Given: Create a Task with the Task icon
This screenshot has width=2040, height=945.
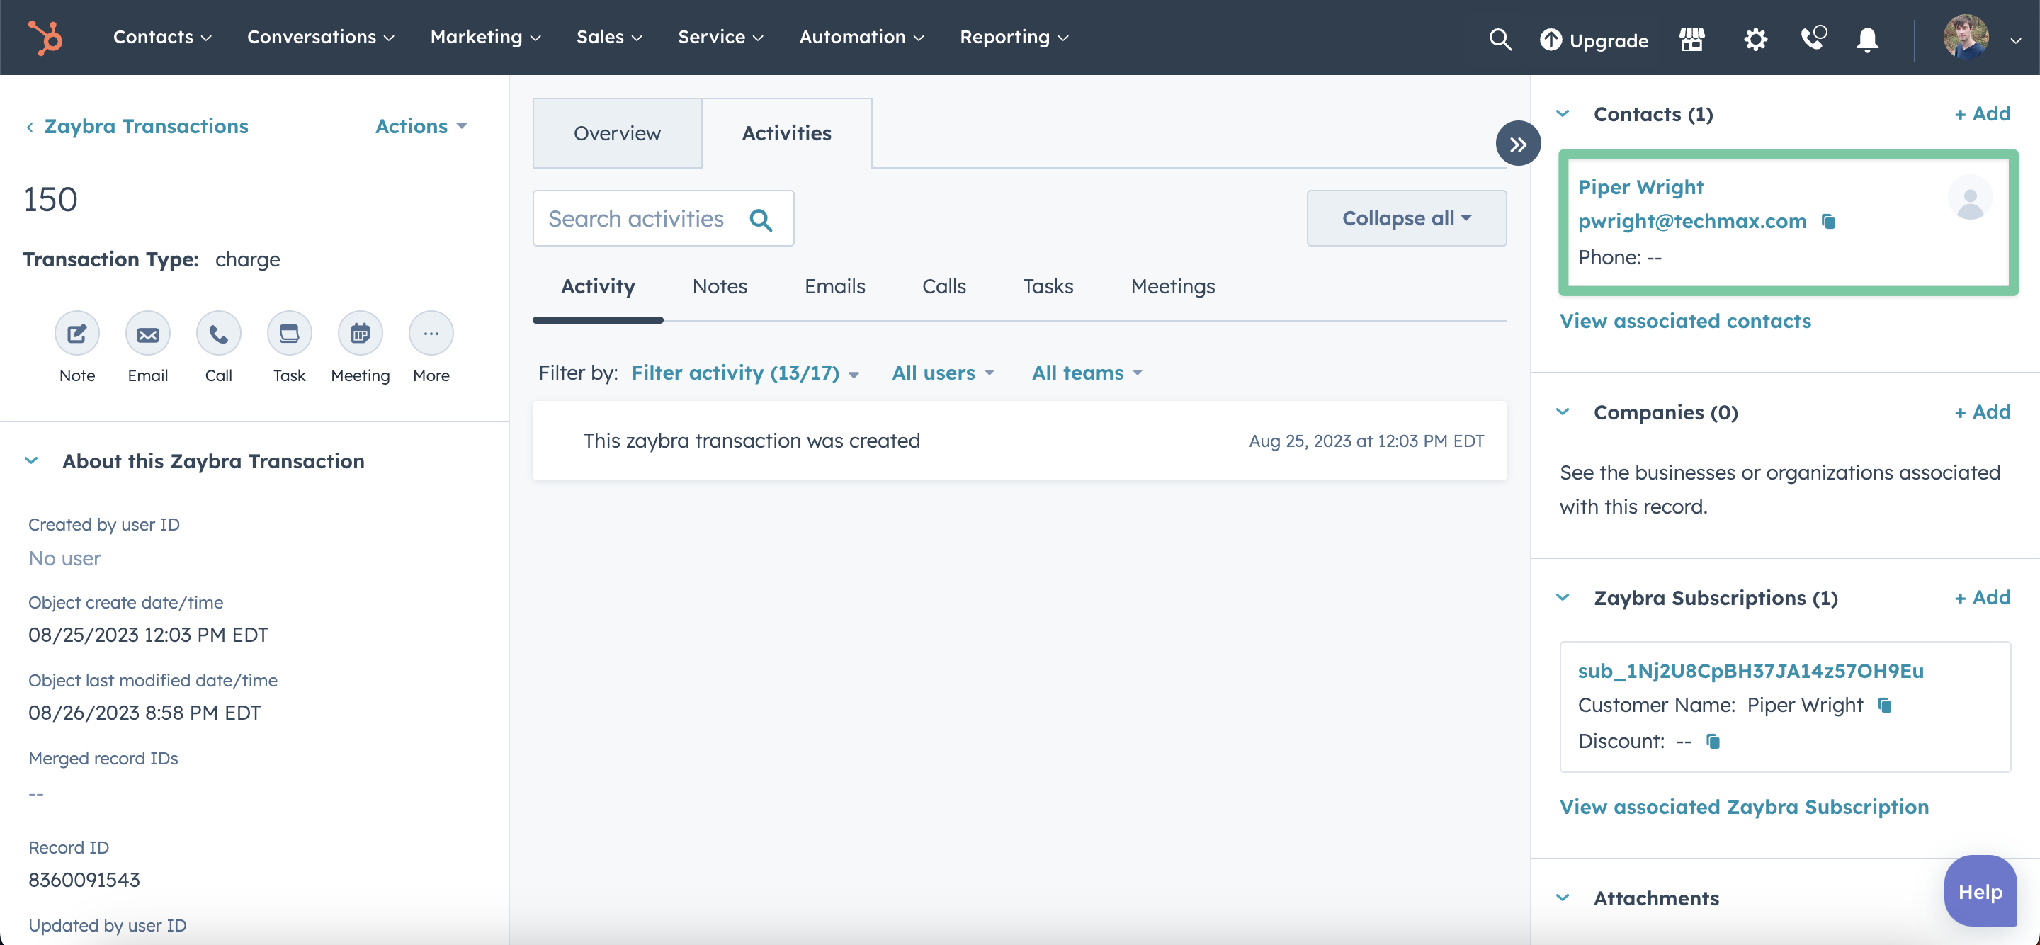Looking at the screenshot, I should (x=289, y=334).
